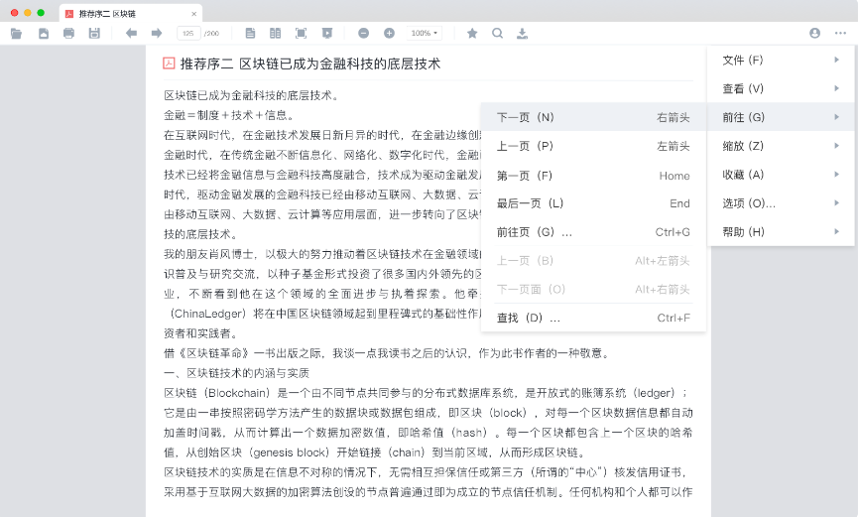This screenshot has width=858, height=517.
Task: Open the 文件 (F) menu
Action: (x=781, y=60)
